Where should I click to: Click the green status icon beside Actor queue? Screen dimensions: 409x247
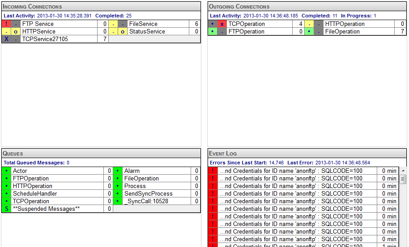(x=6, y=171)
